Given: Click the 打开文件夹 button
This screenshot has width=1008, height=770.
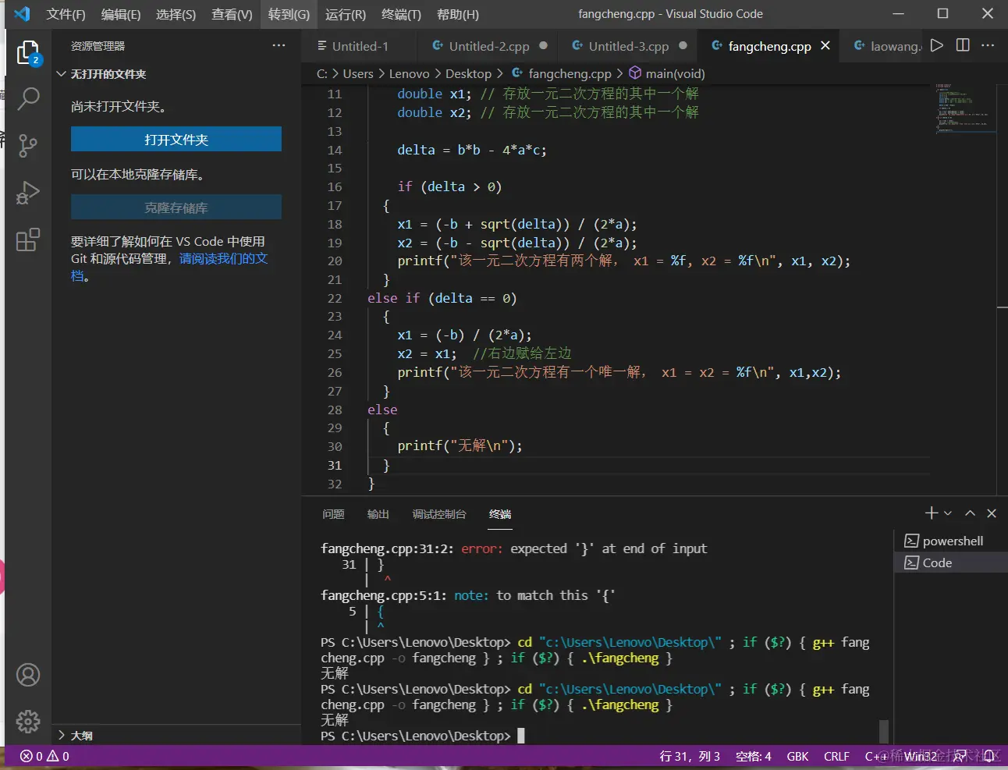Looking at the screenshot, I should pyautogui.click(x=176, y=140).
